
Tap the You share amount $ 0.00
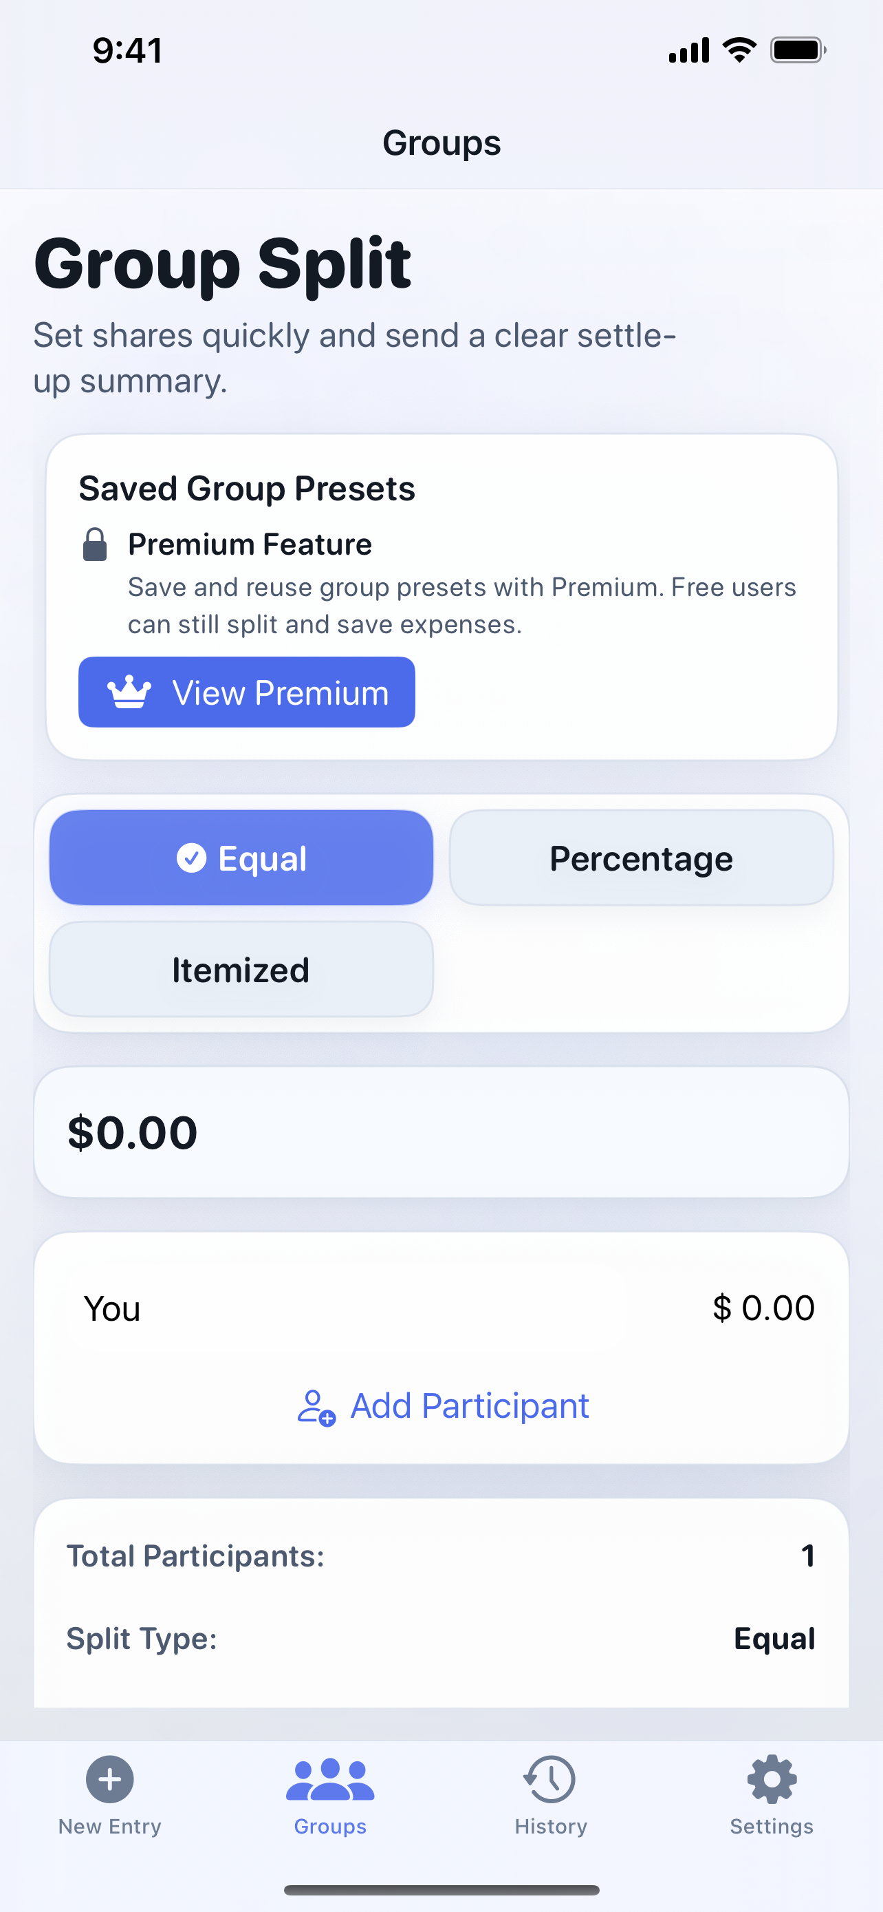(x=763, y=1308)
